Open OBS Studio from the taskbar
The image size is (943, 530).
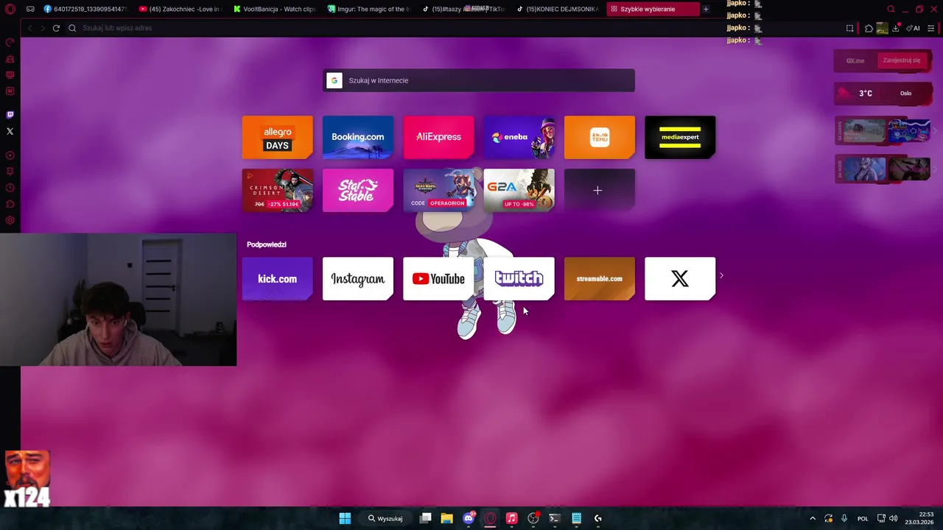tap(533, 518)
